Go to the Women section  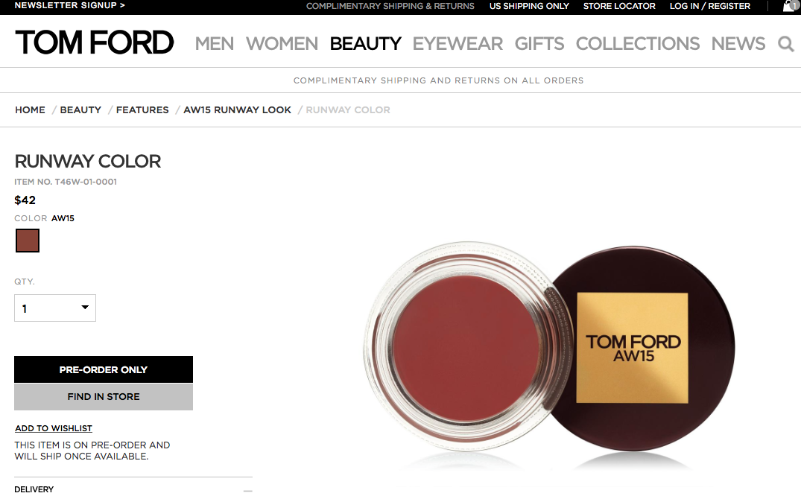(282, 44)
